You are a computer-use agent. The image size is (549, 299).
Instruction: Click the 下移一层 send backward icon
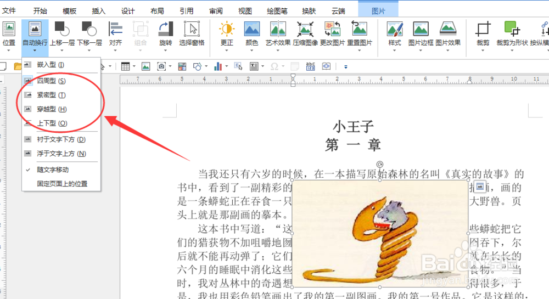(89, 30)
